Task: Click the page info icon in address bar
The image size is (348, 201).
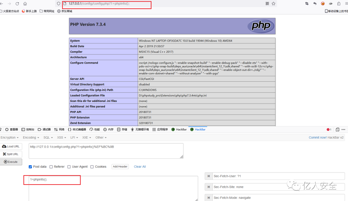Action: [65, 4]
